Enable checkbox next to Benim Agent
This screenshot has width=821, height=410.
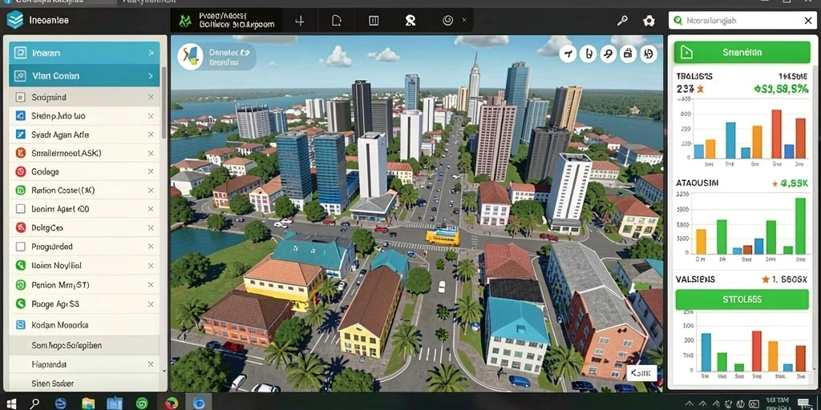coord(20,209)
